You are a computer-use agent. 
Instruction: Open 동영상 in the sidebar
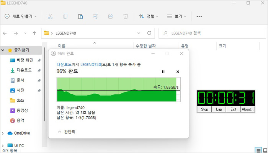pos(22,110)
